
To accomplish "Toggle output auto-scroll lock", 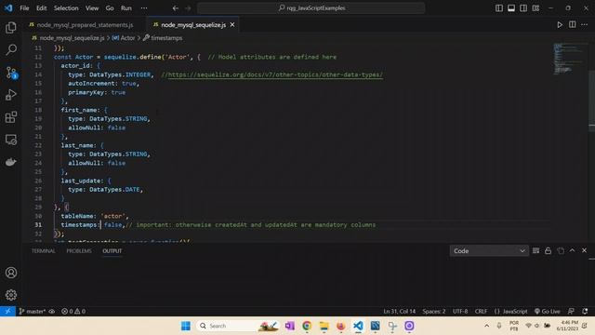I will pyautogui.click(x=548, y=250).
